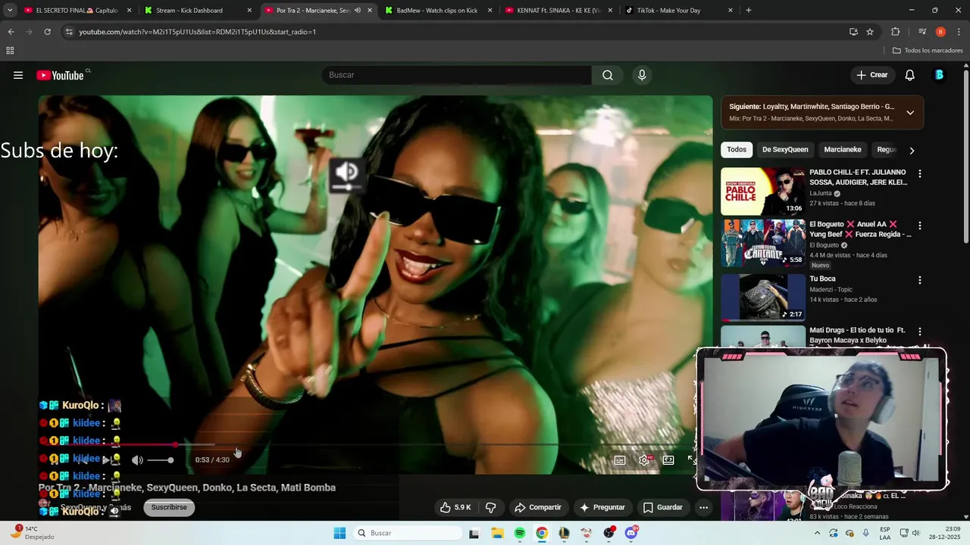Screen dimensions: 970x545
Task: Open the El Bogueto Cantante video thumbnail
Action: (763, 243)
